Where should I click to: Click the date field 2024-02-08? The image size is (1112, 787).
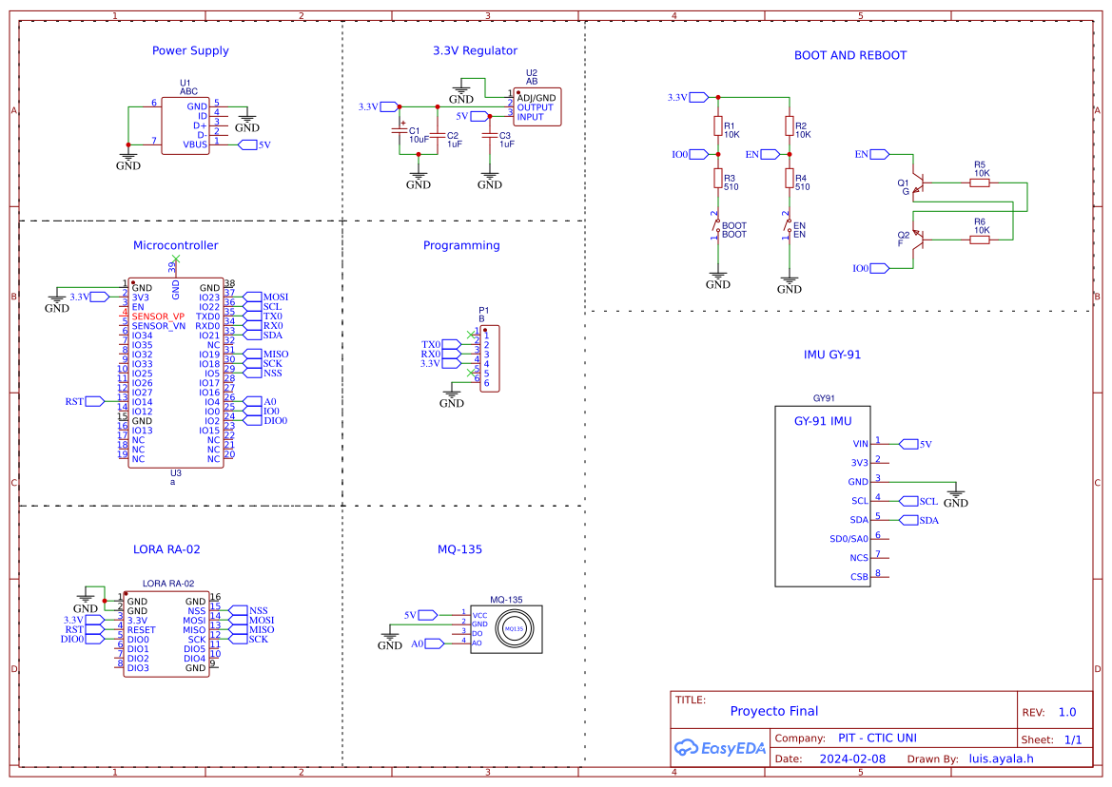click(850, 758)
